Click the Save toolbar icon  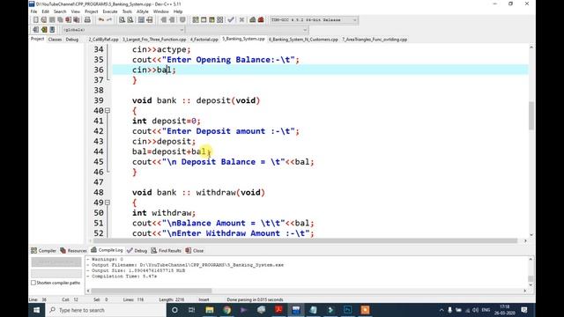52,20
